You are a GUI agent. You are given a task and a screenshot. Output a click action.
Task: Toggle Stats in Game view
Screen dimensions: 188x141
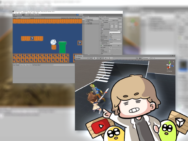(76, 18)
